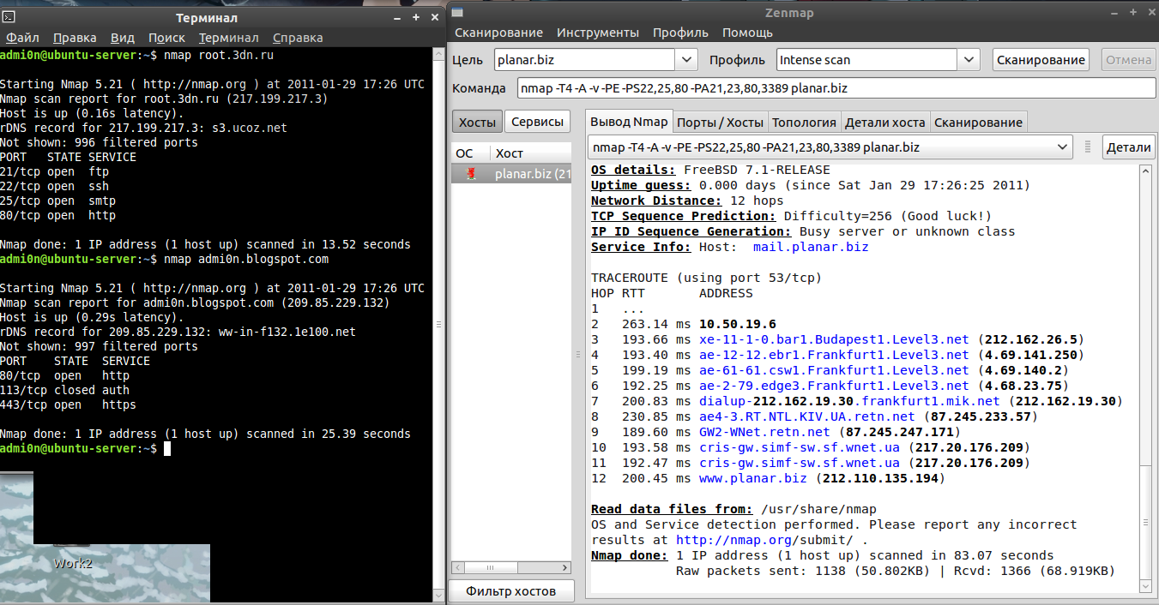This screenshot has height=605, width=1159.
Task: Click the '113/tcp closed auth' line in Terminal
Action: coord(64,390)
